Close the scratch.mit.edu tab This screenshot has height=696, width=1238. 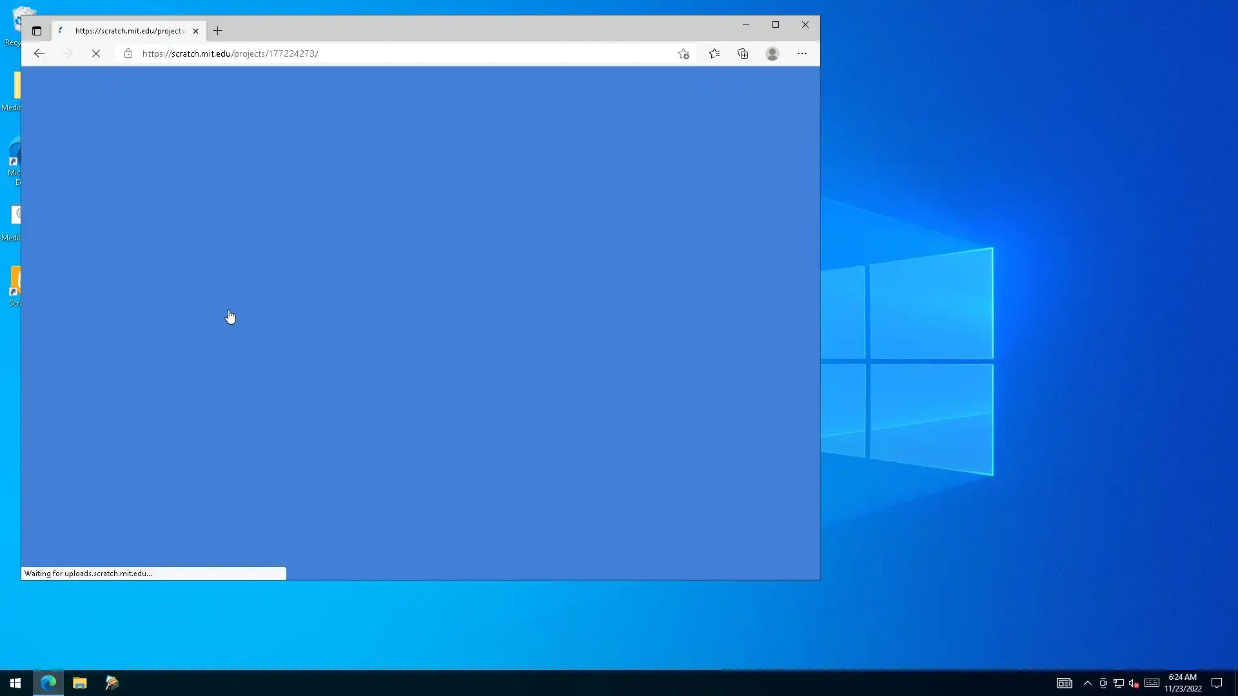click(x=195, y=31)
